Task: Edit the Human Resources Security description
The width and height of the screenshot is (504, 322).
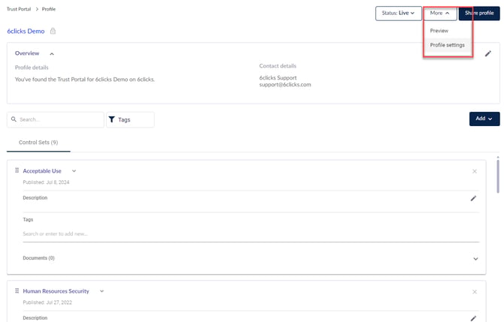Action: click(474, 318)
